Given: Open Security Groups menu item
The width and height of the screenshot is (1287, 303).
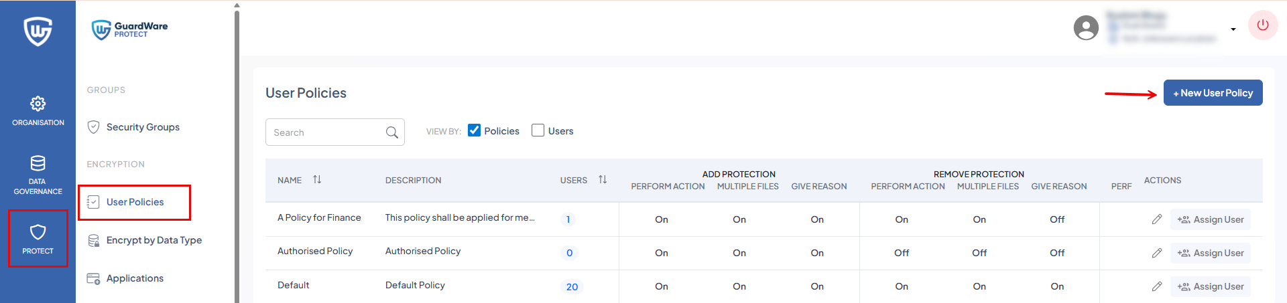Looking at the screenshot, I should 142,127.
